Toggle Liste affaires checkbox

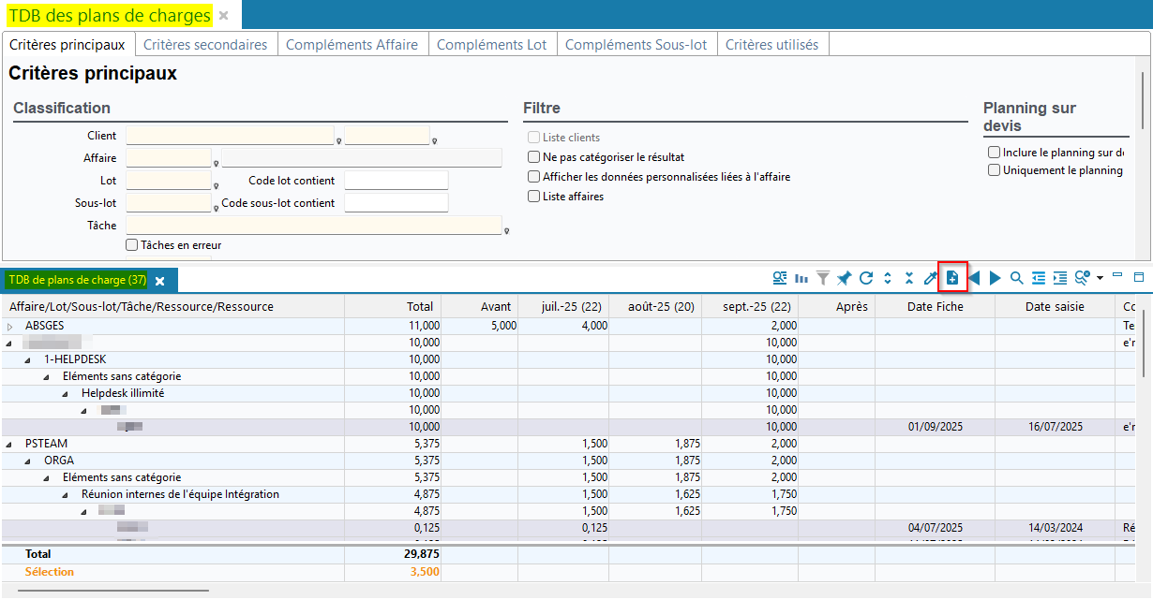point(534,197)
